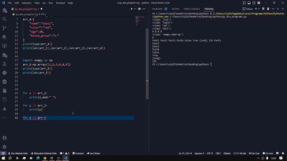The width and height of the screenshot is (287, 161).
Task: Start Live Share from the status bar
Action: coord(93,153)
